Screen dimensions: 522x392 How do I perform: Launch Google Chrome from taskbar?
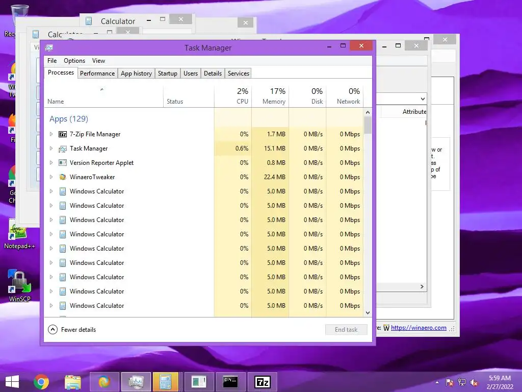click(41, 382)
